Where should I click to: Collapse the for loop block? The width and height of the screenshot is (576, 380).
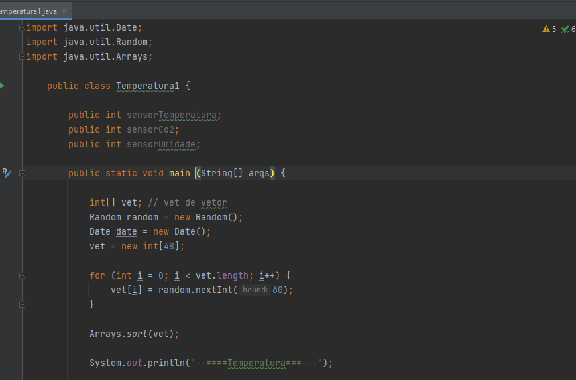[x=22, y=276]
